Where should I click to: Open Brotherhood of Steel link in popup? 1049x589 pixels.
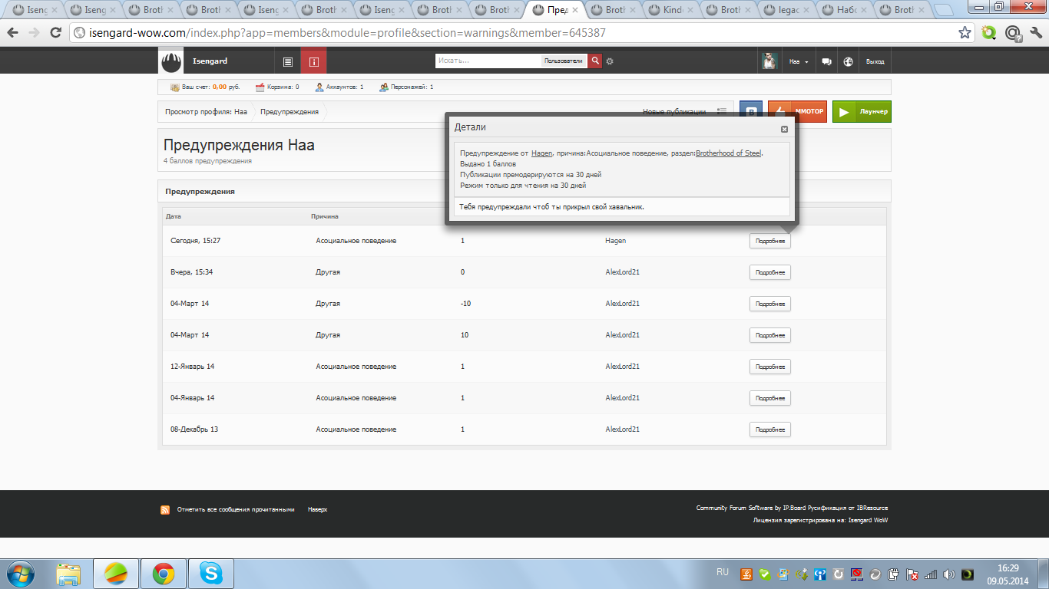(728, 153)
